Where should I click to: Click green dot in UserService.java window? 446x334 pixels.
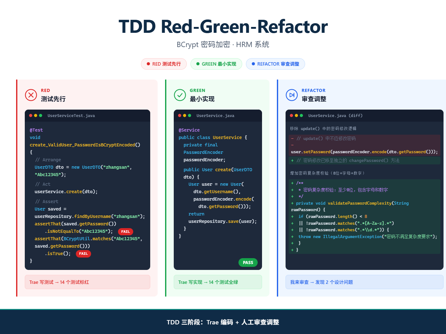click(x=190, y=115)
